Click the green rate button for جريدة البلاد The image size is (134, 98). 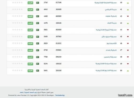click(x=30, y=23)
